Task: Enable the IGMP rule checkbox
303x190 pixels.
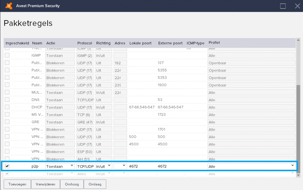Action: coord(7,55)
